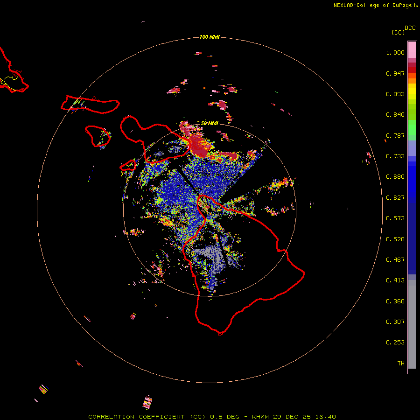Screen dimensions: 420x420
Task: Click the 0.733 scale value
Action: click(x=395, y=156)
